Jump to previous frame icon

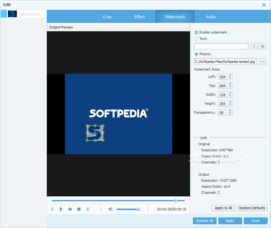(52, 209)
